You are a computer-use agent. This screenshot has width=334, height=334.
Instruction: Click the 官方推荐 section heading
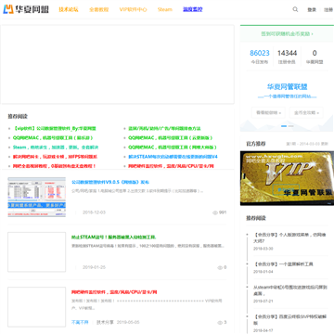coord(255,144)
